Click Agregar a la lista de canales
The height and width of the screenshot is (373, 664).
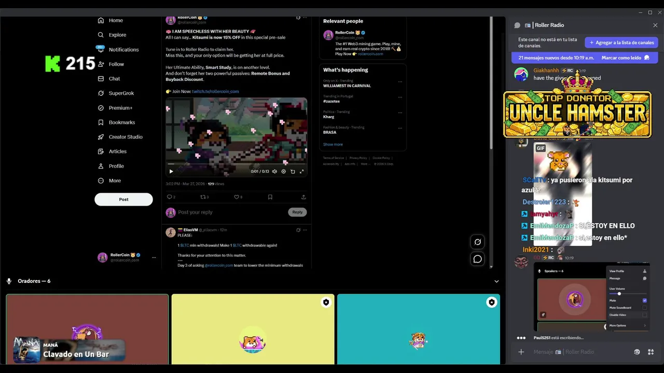click(x=621, y=42)
